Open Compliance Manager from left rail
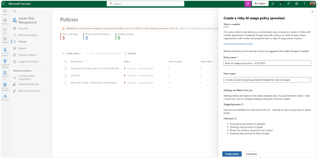317x158 pixels. tap(5, 64)
